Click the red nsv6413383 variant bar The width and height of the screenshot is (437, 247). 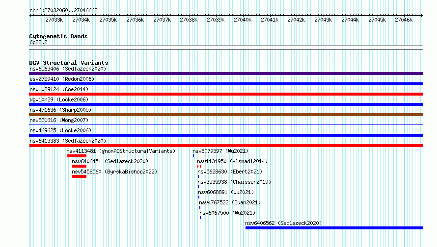226,146
